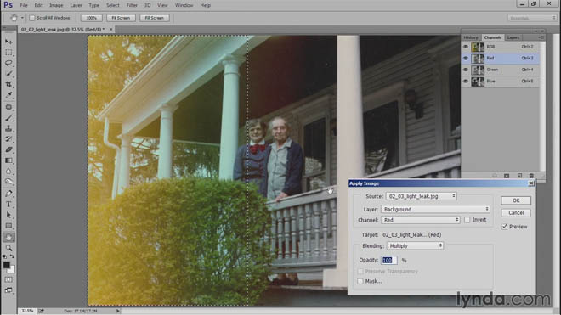561x315 pixels.
Task: Expand the Channel Red dropdown
Action: tap(421, 220)
